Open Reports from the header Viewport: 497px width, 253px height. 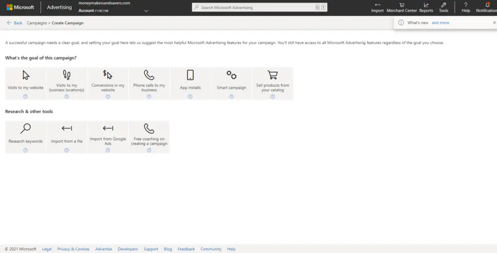(x=426, y=8)
